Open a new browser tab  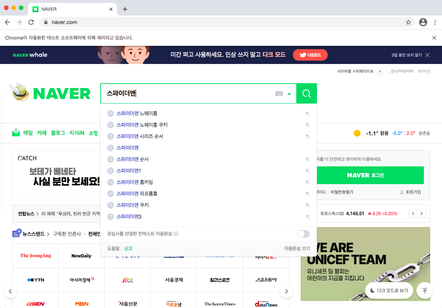(125, 9)
